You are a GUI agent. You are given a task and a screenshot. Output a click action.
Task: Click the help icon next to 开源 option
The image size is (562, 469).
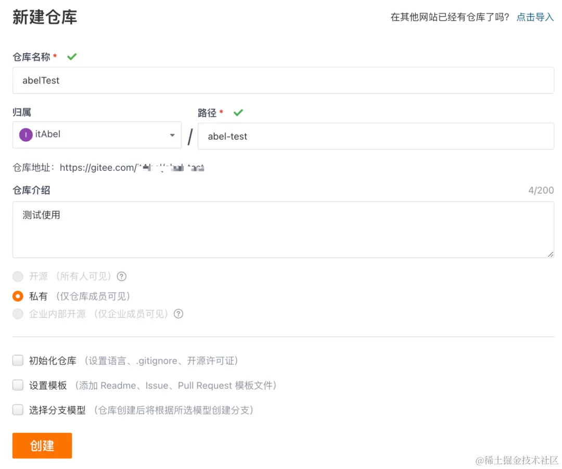pos(122,276)
